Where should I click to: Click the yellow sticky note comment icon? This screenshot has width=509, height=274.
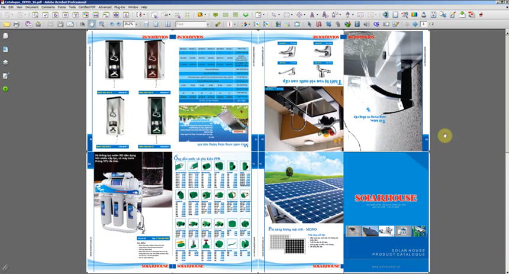[x=215, y=15]
